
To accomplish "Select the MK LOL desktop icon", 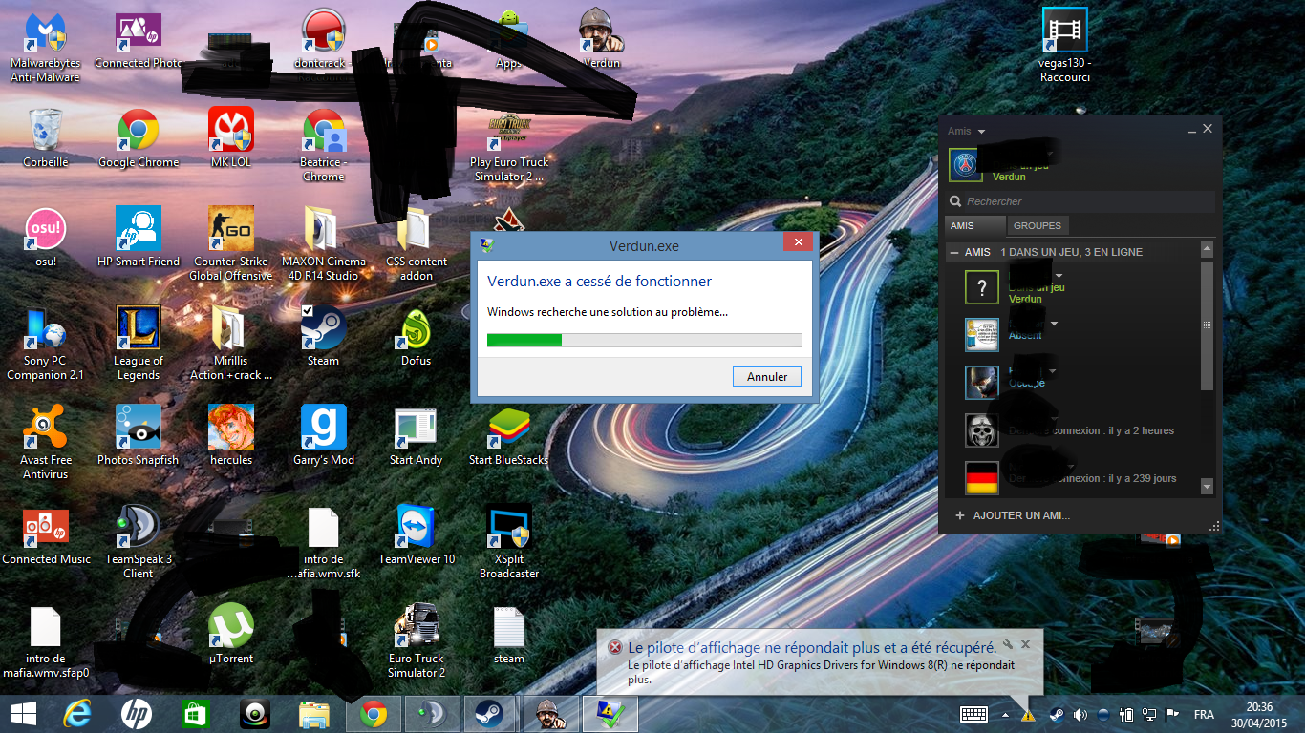I will (x=231, y=138).
